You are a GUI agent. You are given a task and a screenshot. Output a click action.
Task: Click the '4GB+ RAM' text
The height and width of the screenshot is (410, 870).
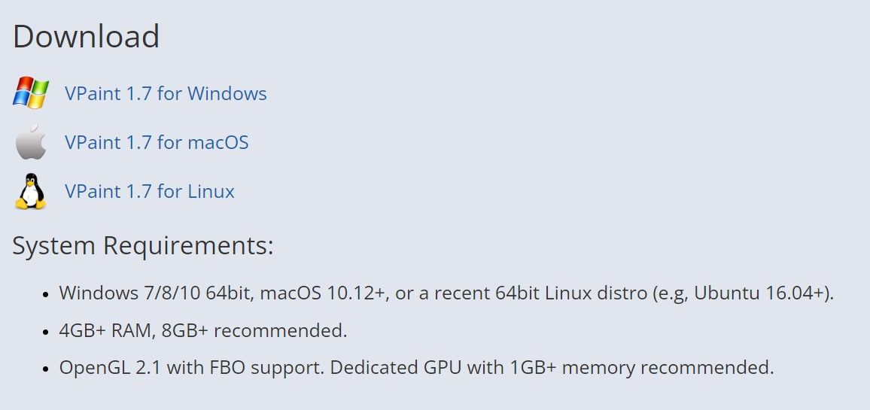[x=105, y=331]
